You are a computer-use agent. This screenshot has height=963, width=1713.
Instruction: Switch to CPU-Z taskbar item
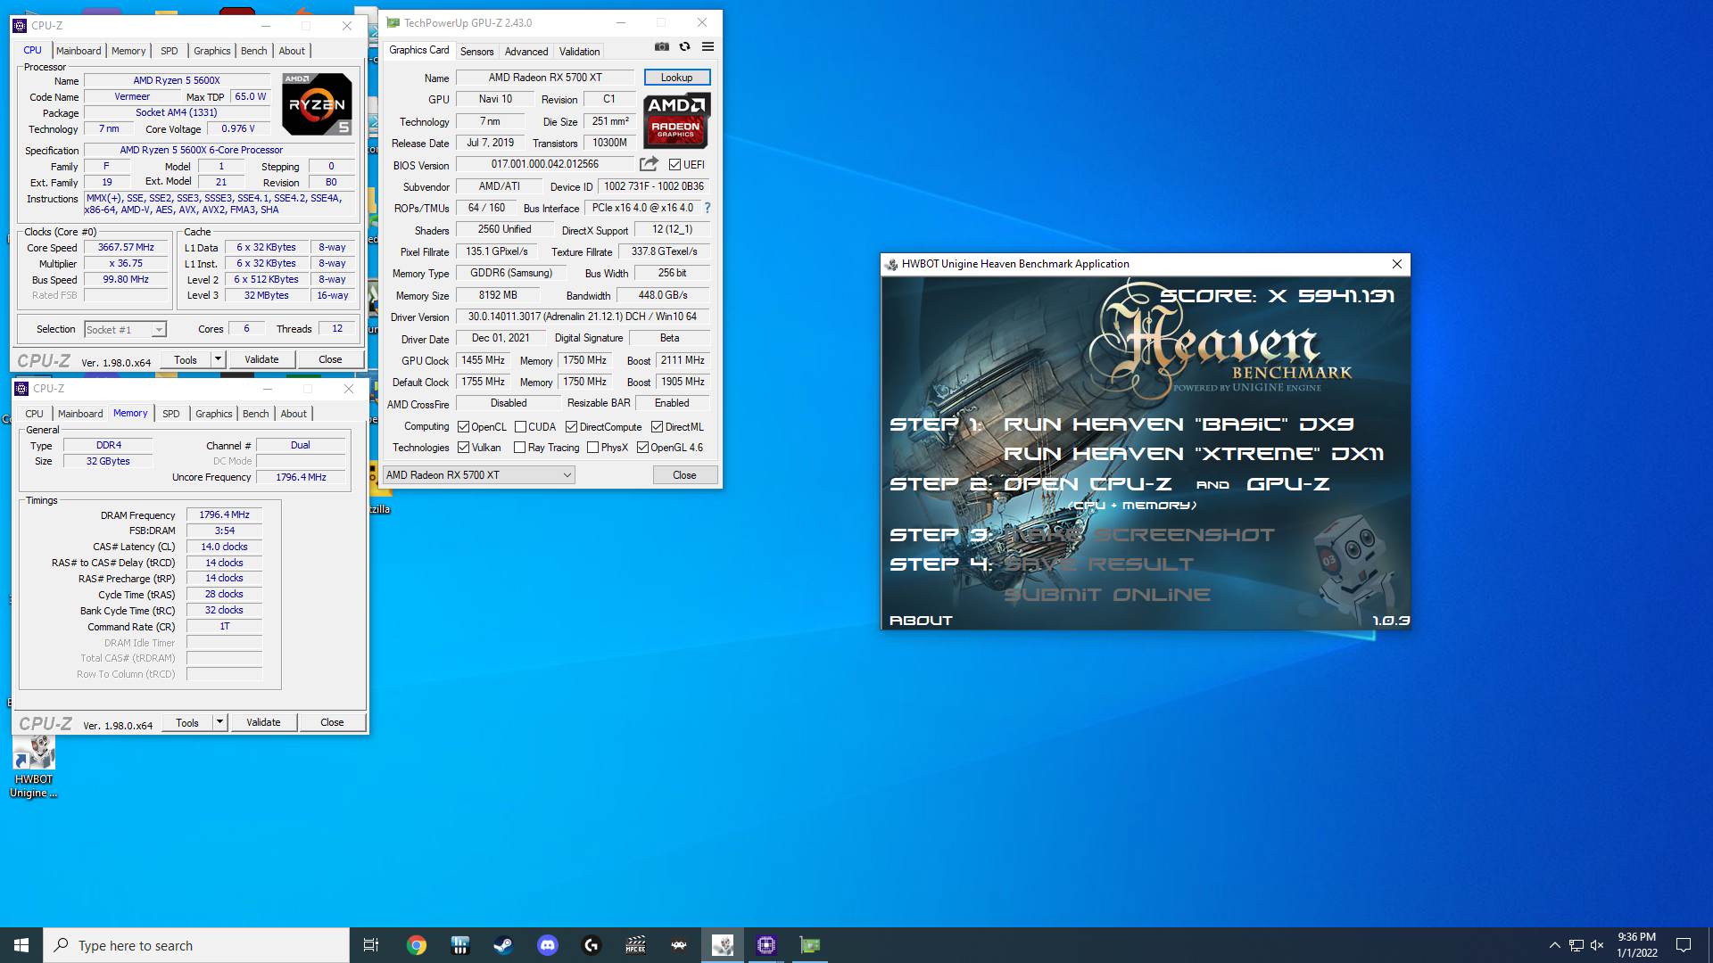coord(766,945)
